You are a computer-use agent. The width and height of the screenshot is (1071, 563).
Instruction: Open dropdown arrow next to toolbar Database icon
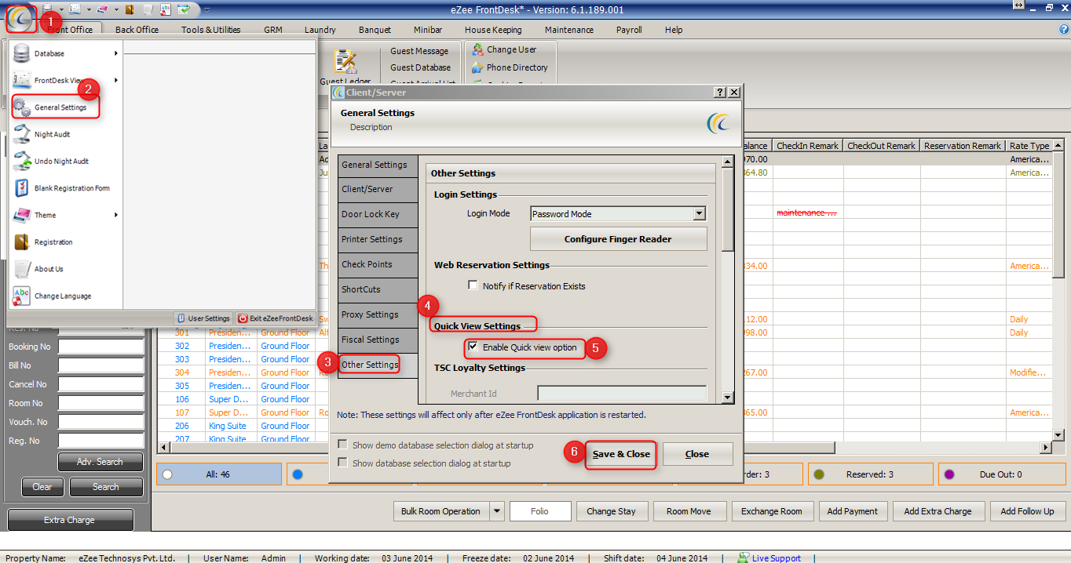click(61, 10)
